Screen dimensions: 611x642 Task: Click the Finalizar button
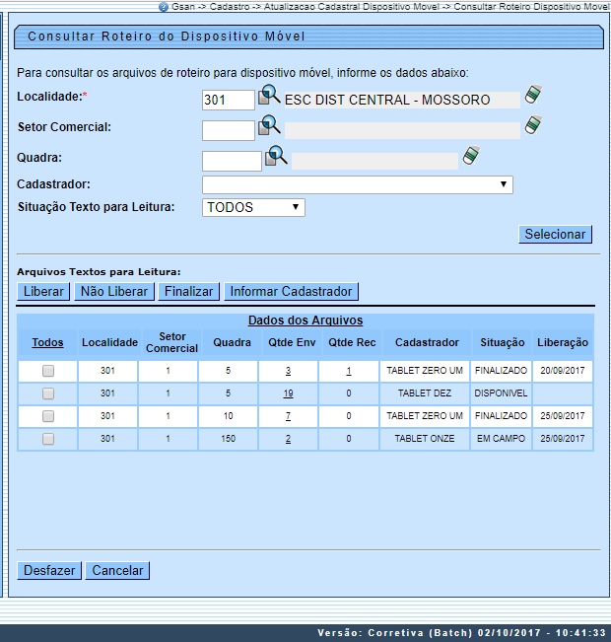point(189,291)
